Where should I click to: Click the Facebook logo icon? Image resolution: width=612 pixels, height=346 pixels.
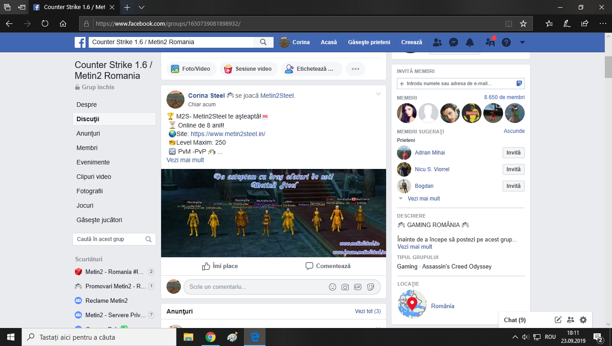[80, 42]
